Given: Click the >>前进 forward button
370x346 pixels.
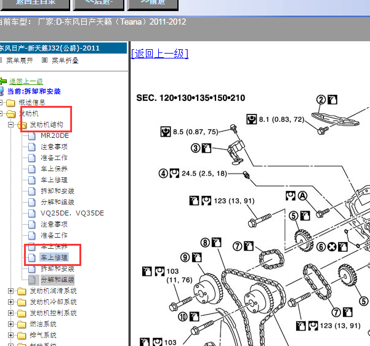Looking at the screenshot, I should [153, 5].
